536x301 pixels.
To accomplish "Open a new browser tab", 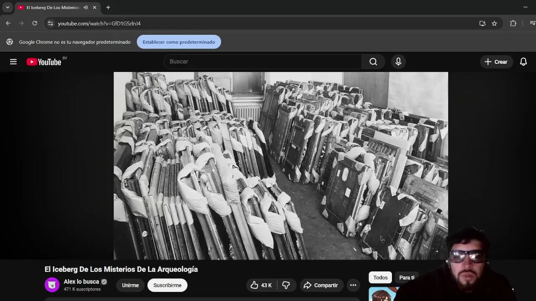I will pos(108,8).
